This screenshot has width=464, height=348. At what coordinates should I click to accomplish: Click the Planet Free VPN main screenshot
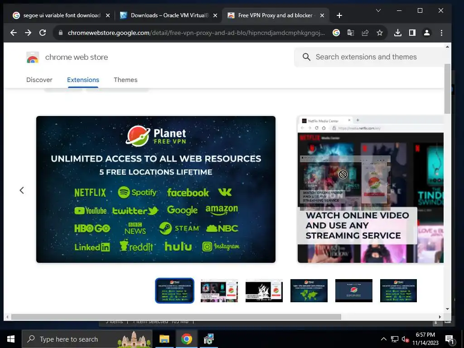[x=156, y=189]
